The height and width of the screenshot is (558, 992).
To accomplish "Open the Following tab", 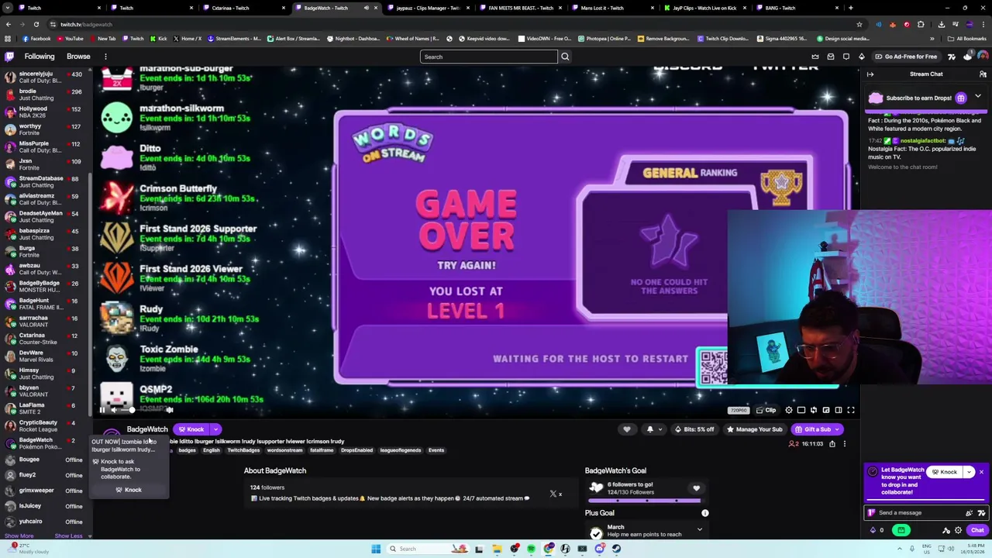I will [40, 57].
